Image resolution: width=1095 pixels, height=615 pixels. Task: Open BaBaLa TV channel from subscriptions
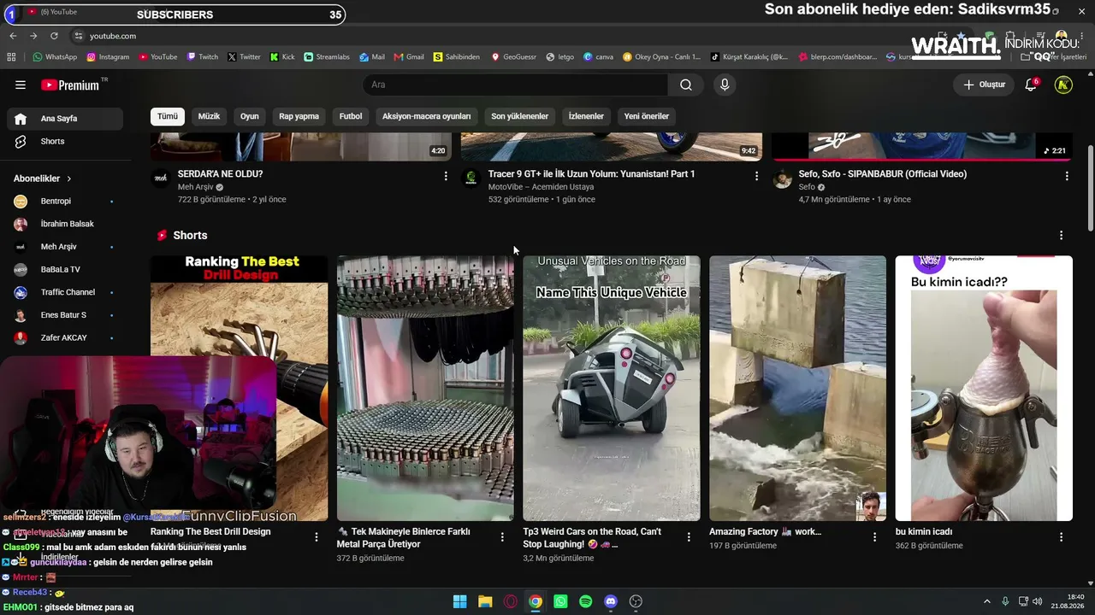pyautogui.click(x=65, y=269)
